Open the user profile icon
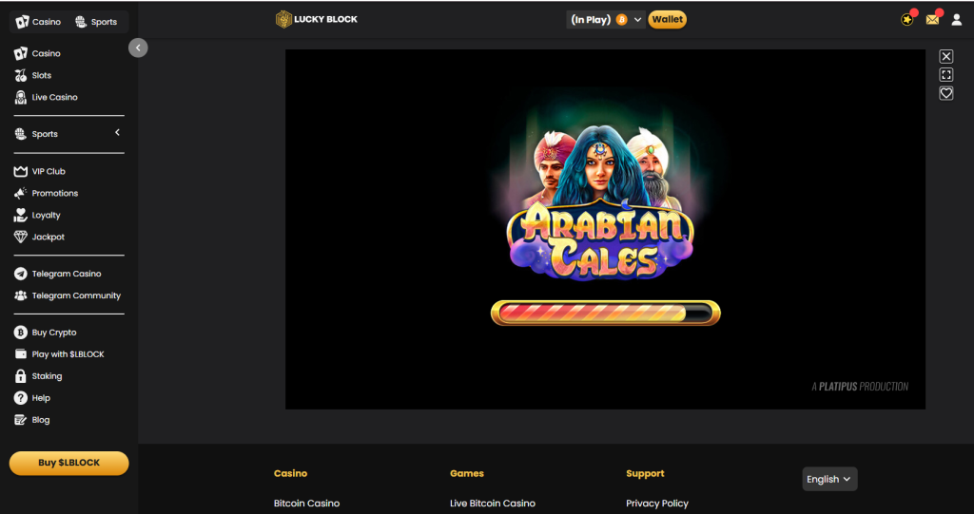Screen dimensions: 974x514 coord(957,19)
